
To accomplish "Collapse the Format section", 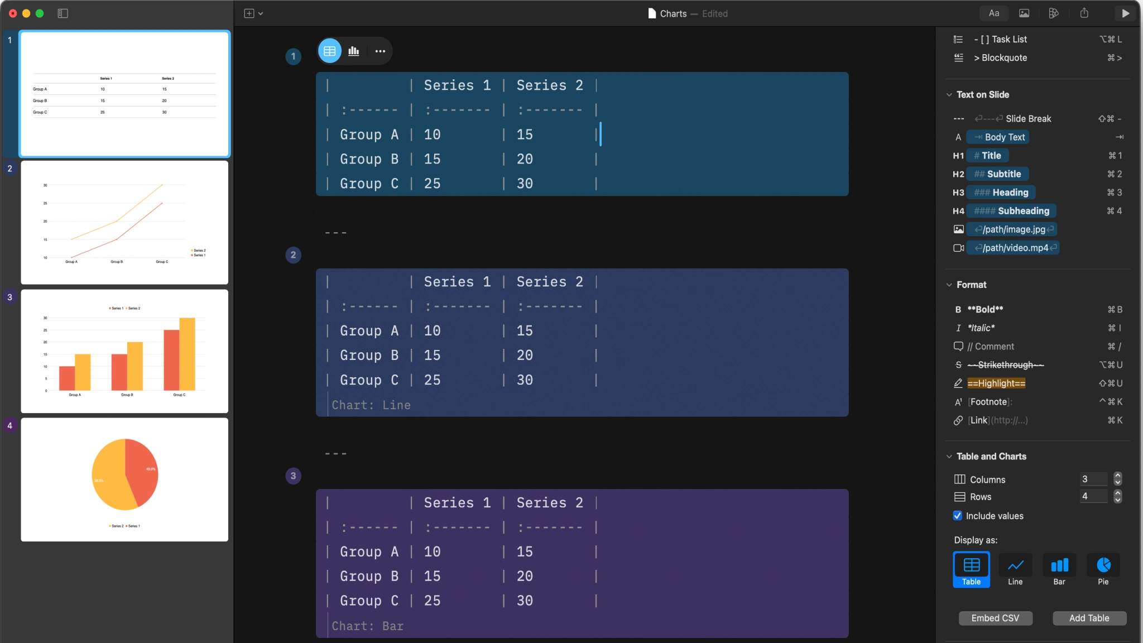I will click(x=949, y=285).
